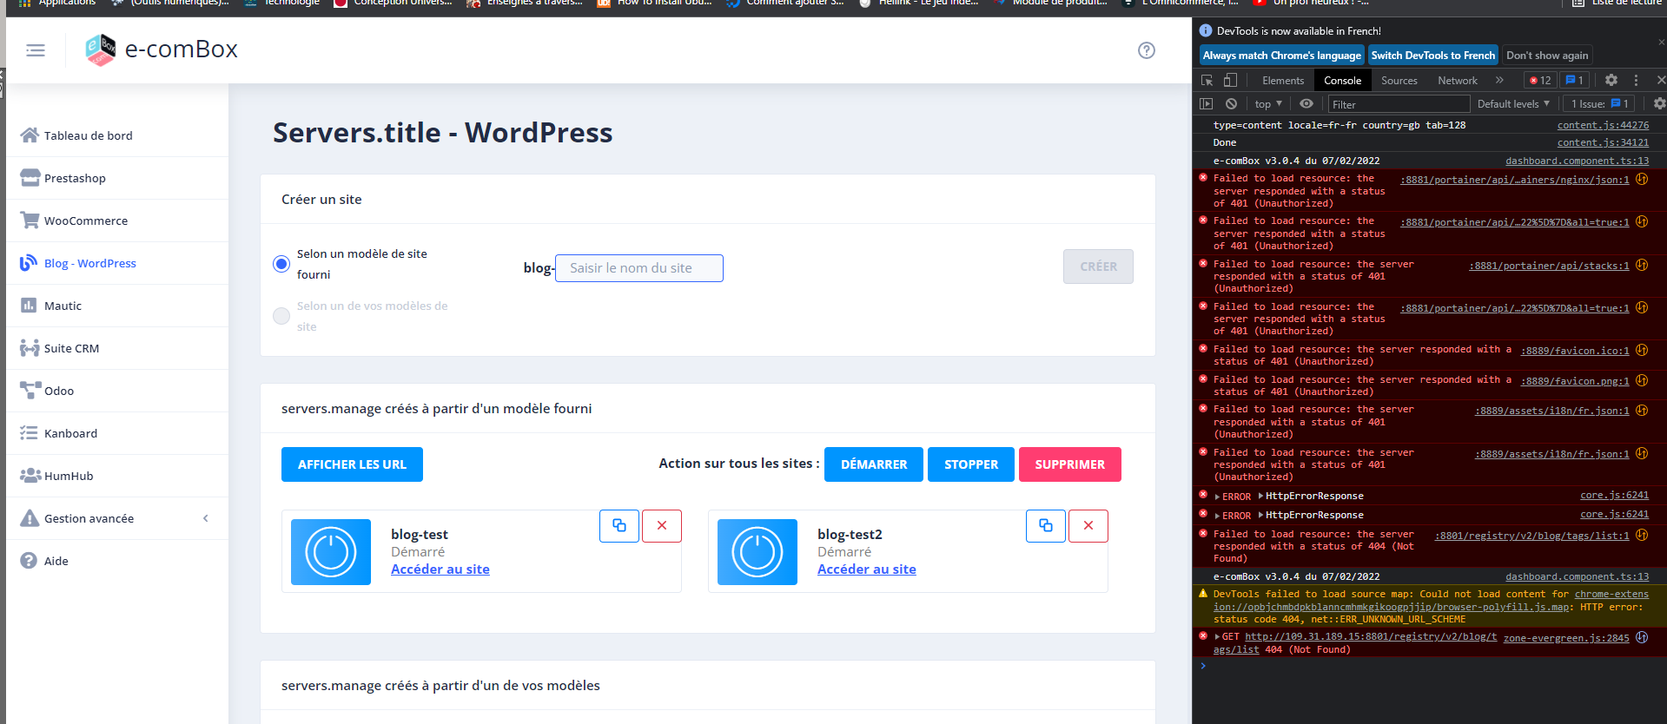Open content.js:44276 source link
This screenshot has width=1667, height=724.
[x=1603, y=125]
